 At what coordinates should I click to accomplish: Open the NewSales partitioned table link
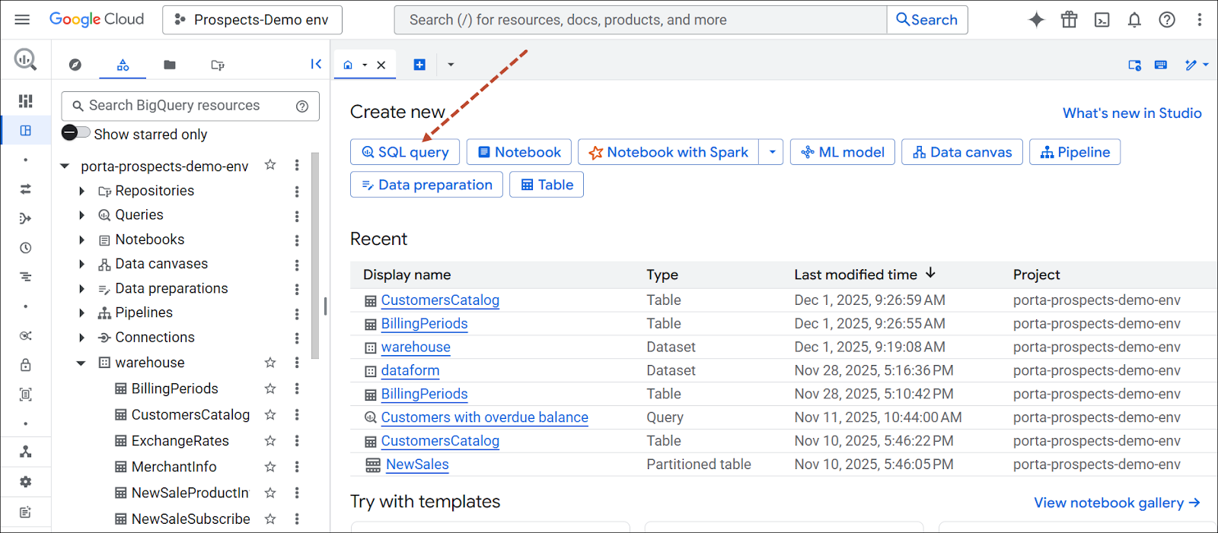click(x=417, y=465)
